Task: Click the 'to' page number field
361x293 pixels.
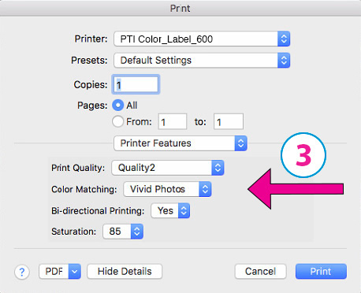Action: [229, 121]
